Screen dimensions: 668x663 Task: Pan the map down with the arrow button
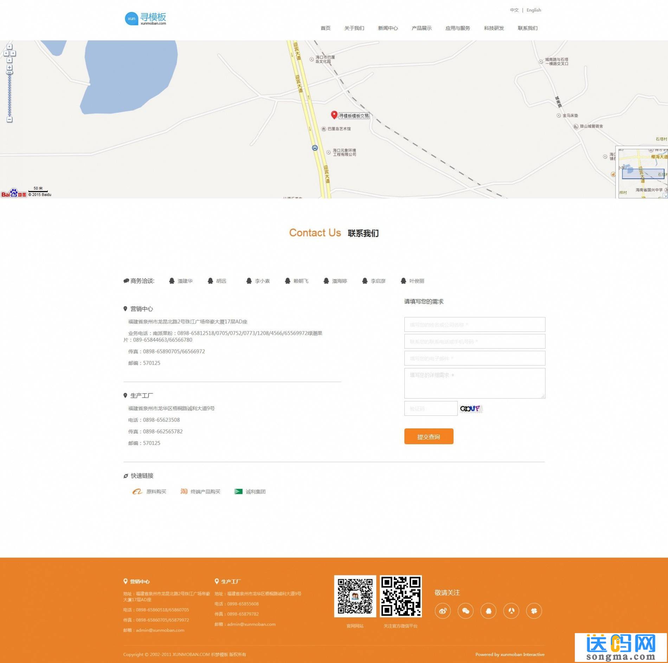tap(9, 60)
